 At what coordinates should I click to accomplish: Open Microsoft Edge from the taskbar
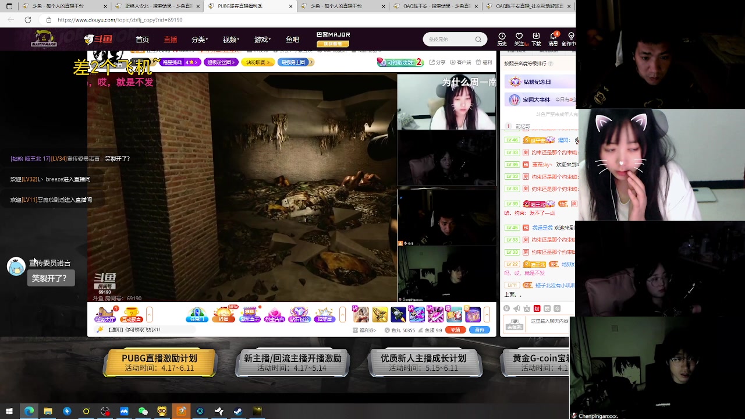pyautogui.click(x=29, y=411)
